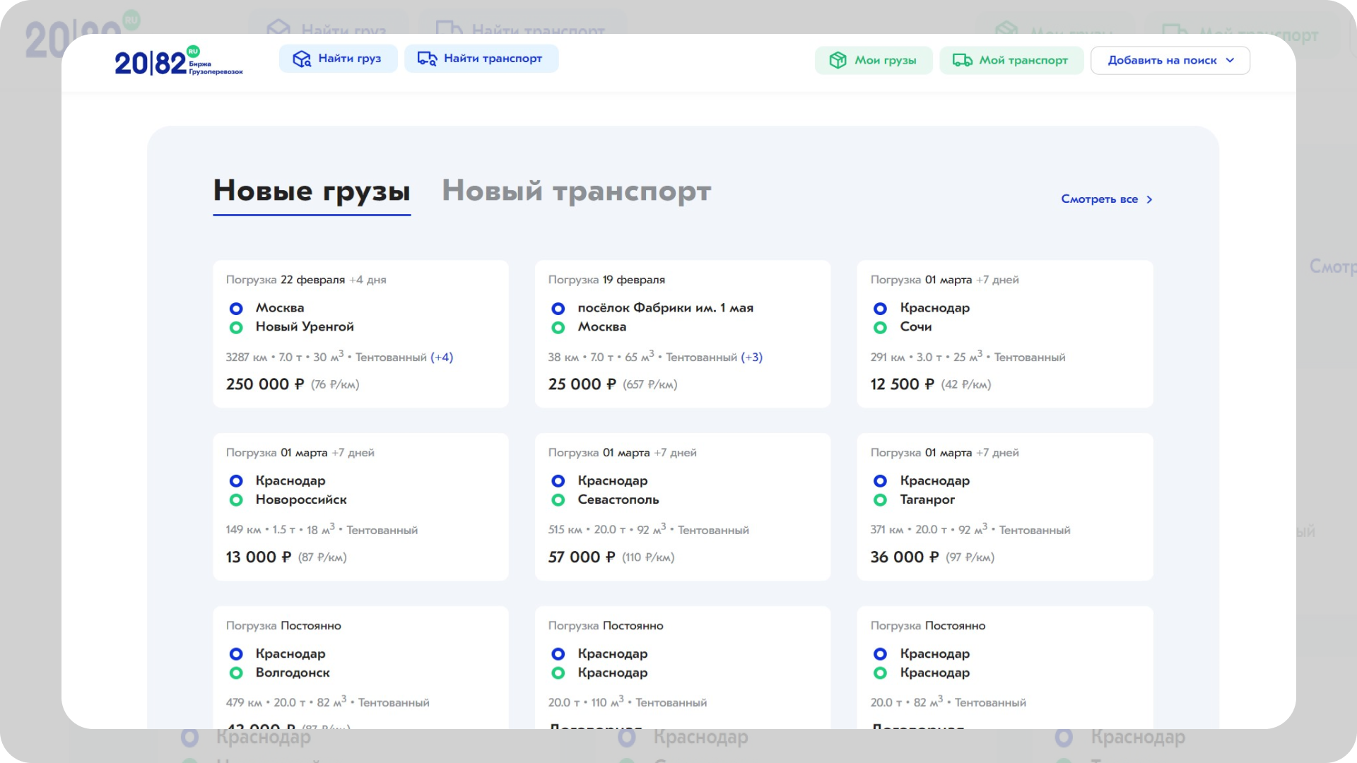Click the chevron arrow in Добавить на поиск
Image resolution: width=1357 pixels, height=763 pixels.
(x=1230, y=60)
